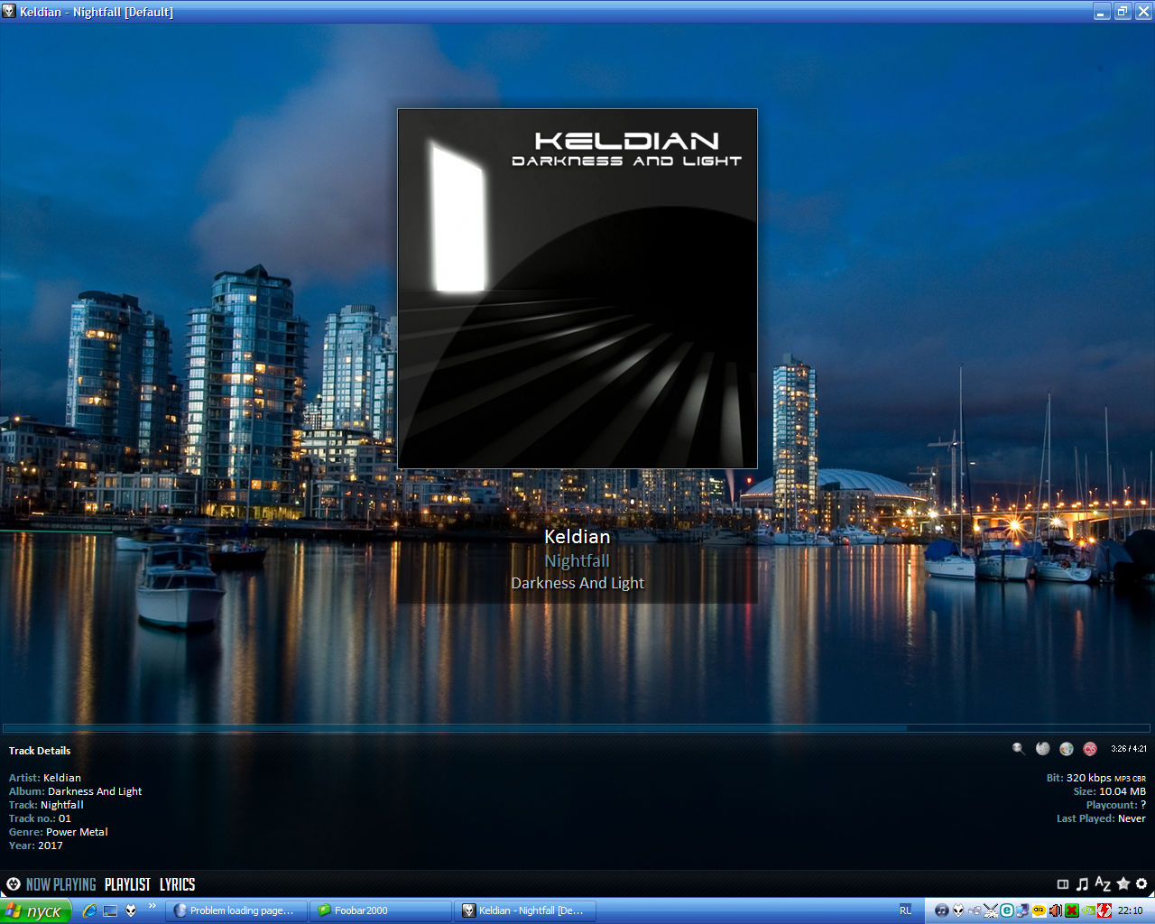Open the Foobar2000 folder taskbar button
Viewport: 1155px width, 924px height.
380,910
